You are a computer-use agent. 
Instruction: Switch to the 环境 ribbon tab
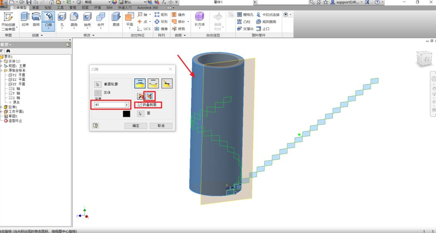coord(97,8)
